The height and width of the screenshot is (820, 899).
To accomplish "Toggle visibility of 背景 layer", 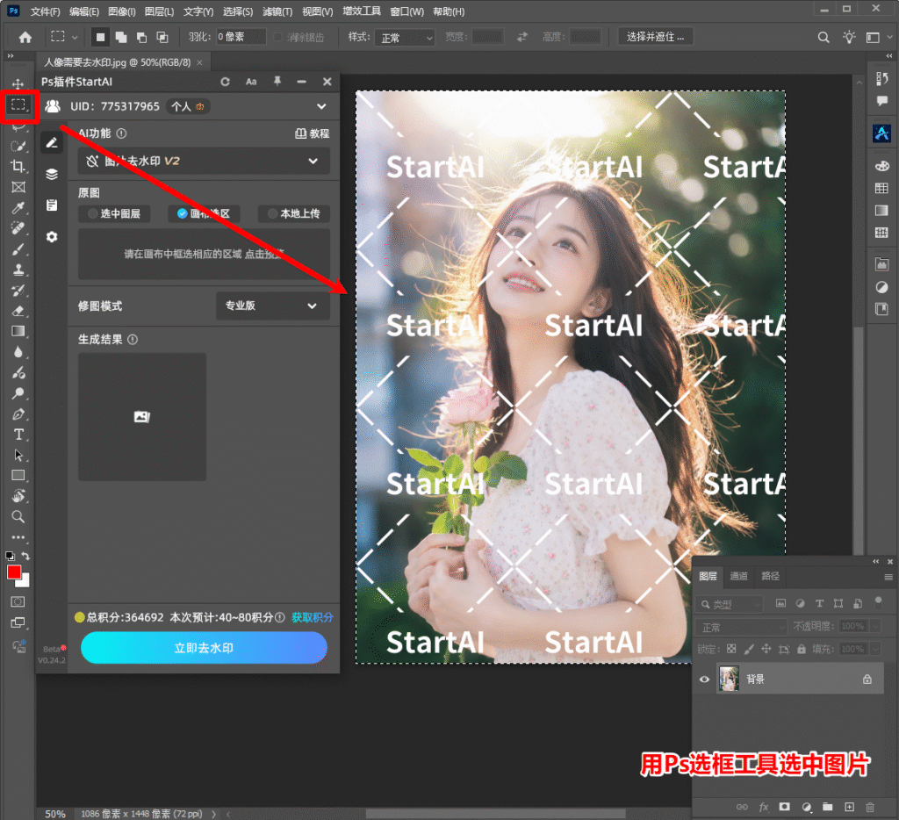I will tap(705, 680).
